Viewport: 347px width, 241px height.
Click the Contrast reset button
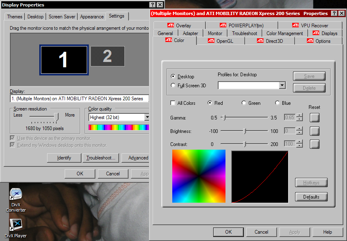coord(314,144)
